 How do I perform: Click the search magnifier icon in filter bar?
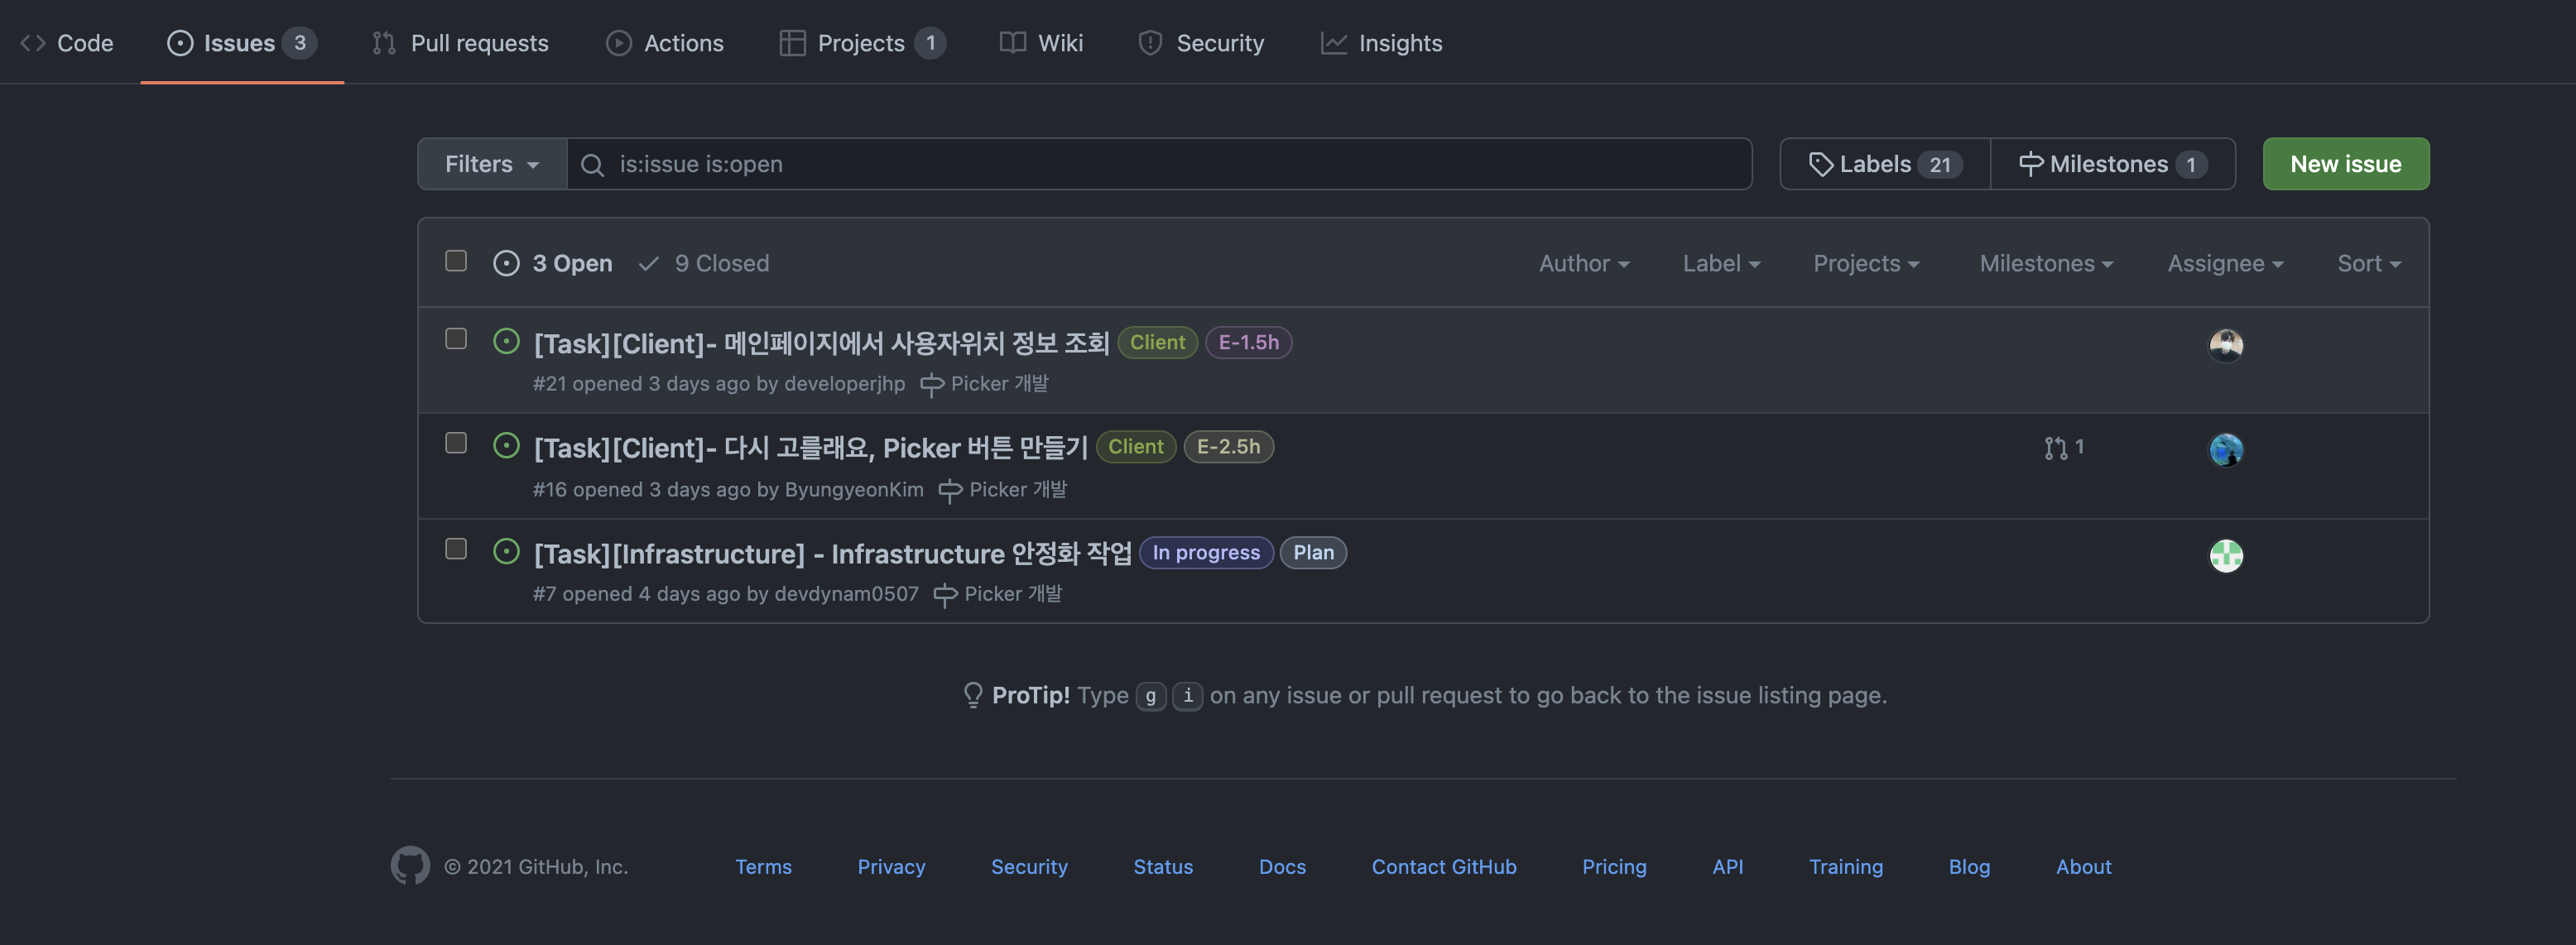click(x=592, y=165)
